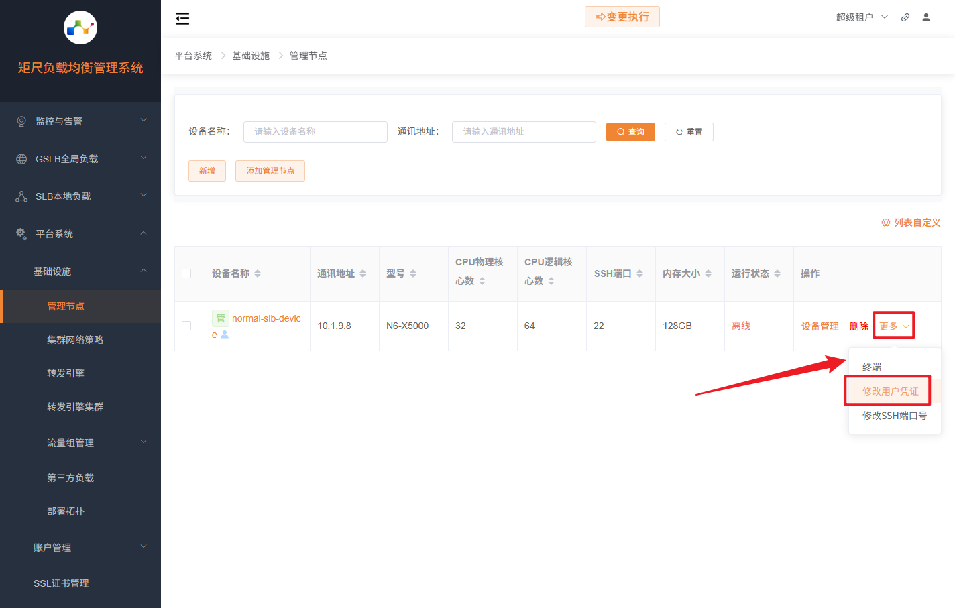Click the logo of 矩尺负载均衡管理系统
This screenshot has height=608, width=955.
click(80, 27)
